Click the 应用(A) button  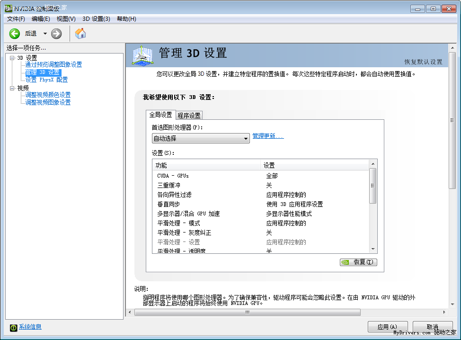click(387, 327)
